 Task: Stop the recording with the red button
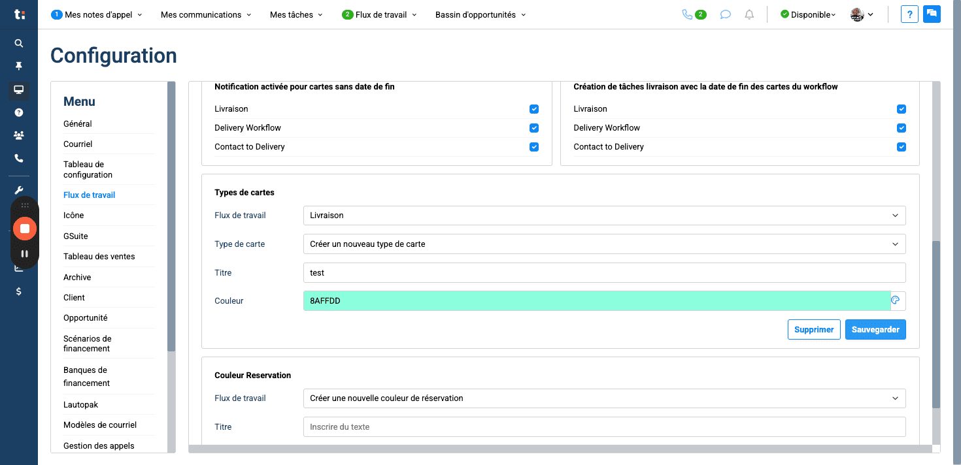pos(25,229)
